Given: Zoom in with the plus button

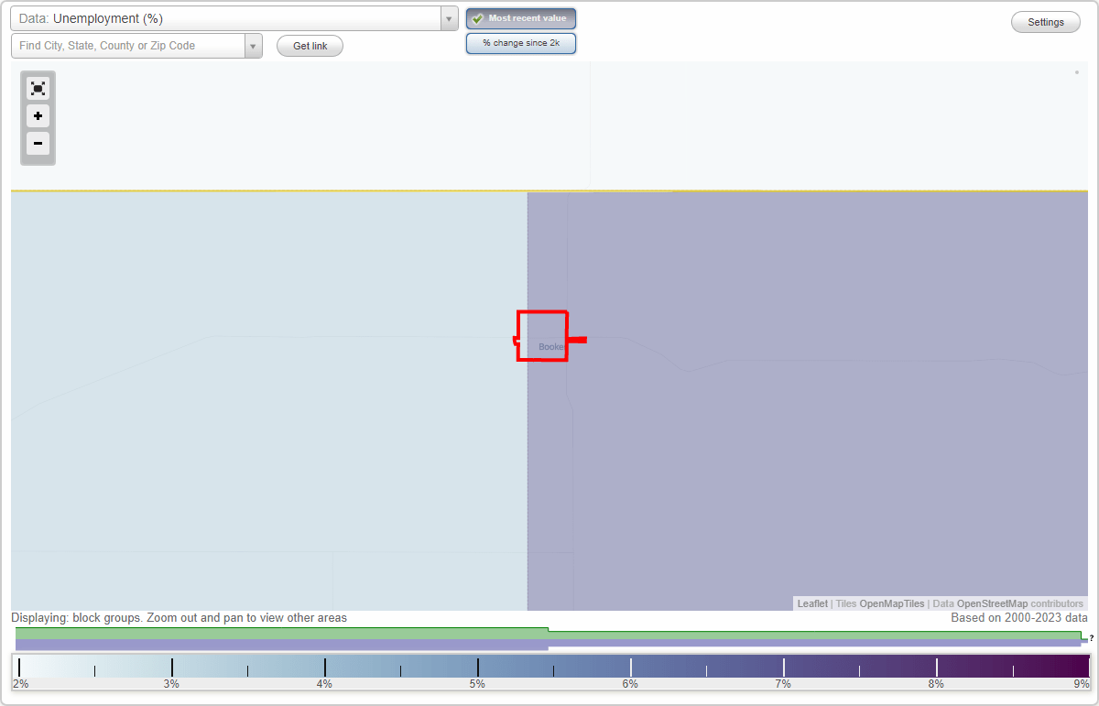Looking at the screenshot, I should point(38,116).
